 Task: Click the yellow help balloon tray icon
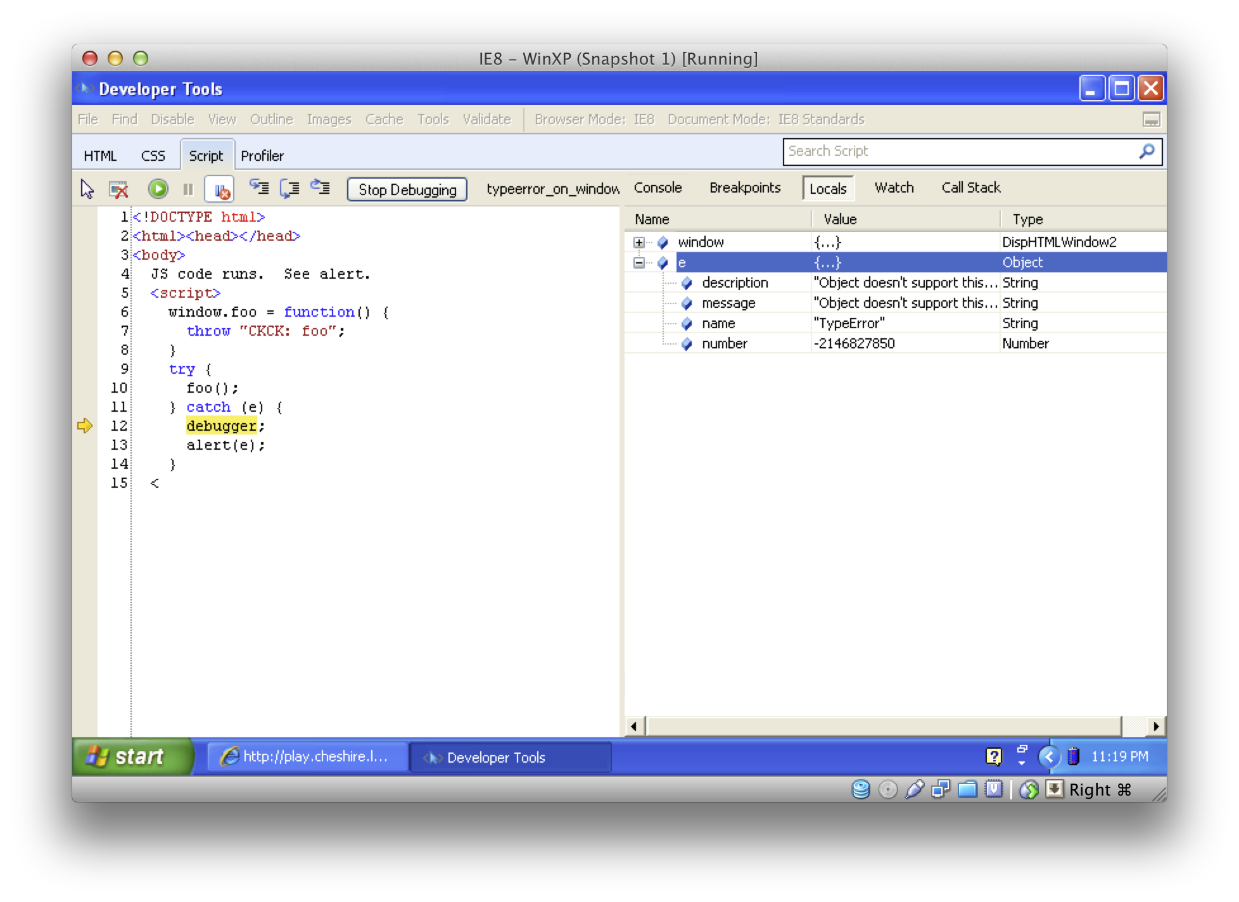[994, 757]
